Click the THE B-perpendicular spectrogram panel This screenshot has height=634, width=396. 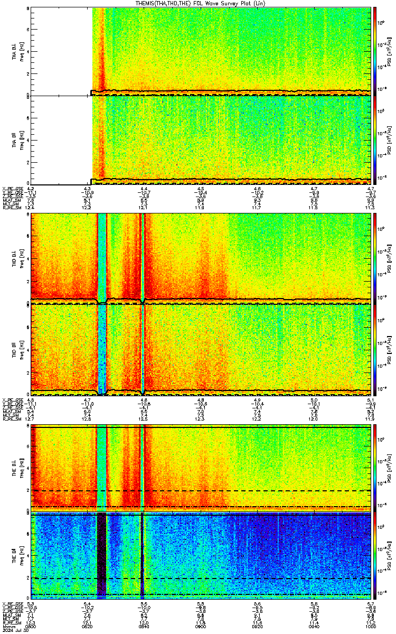pos(201,468)
